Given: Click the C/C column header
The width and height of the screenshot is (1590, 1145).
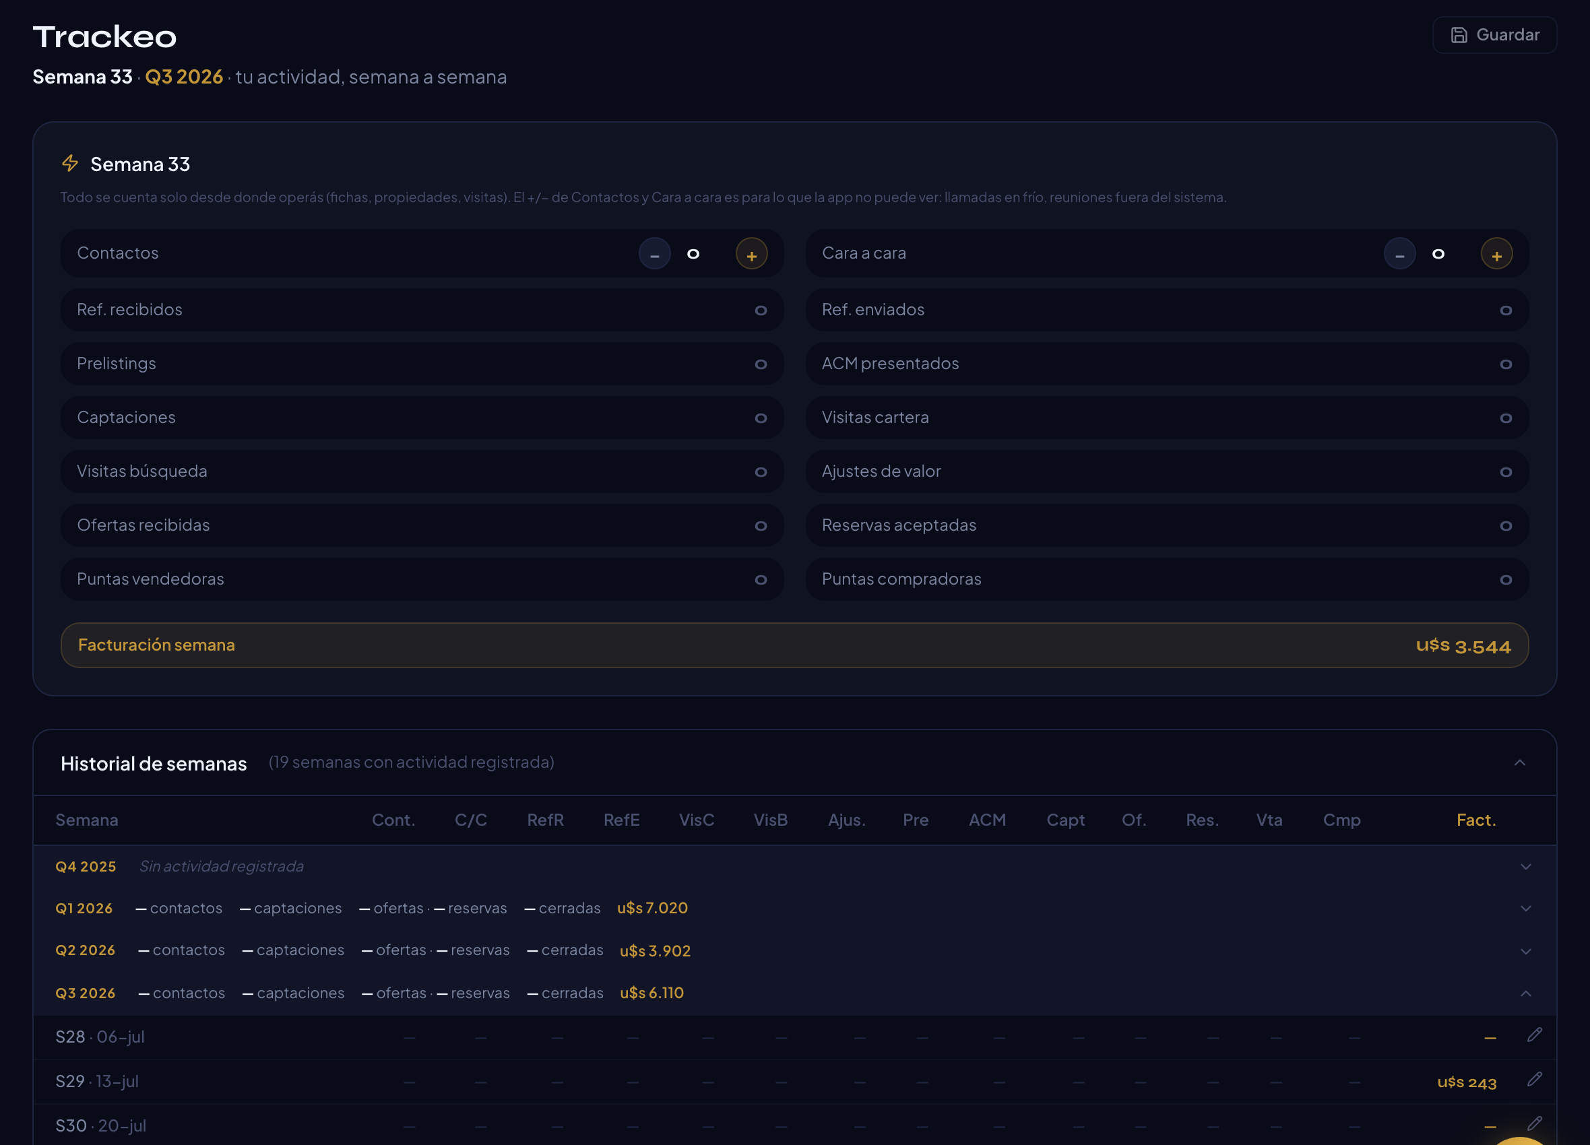Looking at the screenshot, I should point(471,820).
